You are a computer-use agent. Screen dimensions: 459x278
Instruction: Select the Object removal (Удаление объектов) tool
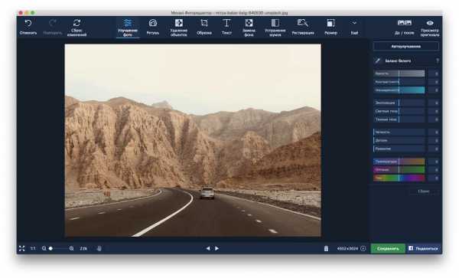(x=178, y=28)
